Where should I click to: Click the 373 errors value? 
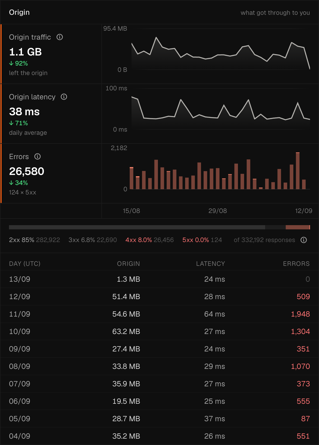point(303,384)
